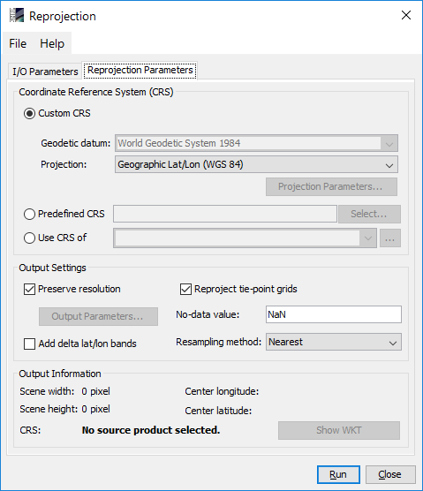Open the Resampling method dropdown
This screenshot has height=491, width=423.
coord(334,342)
